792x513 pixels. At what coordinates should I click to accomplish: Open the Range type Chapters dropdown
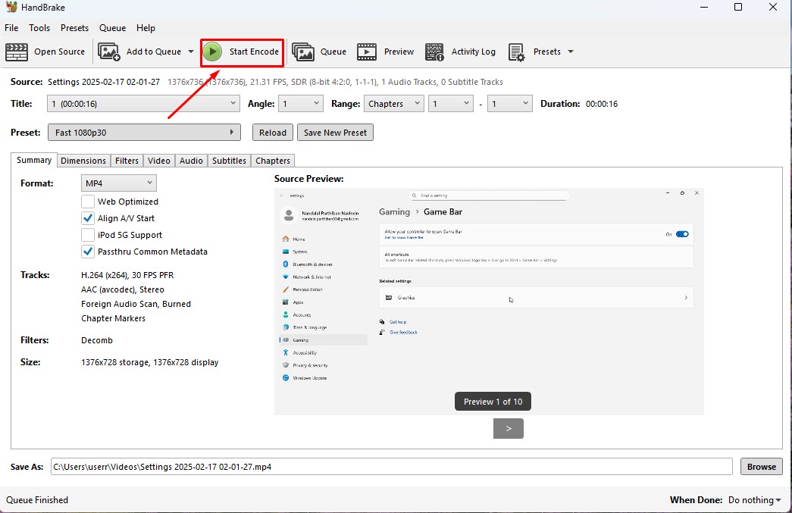[393, 104]
